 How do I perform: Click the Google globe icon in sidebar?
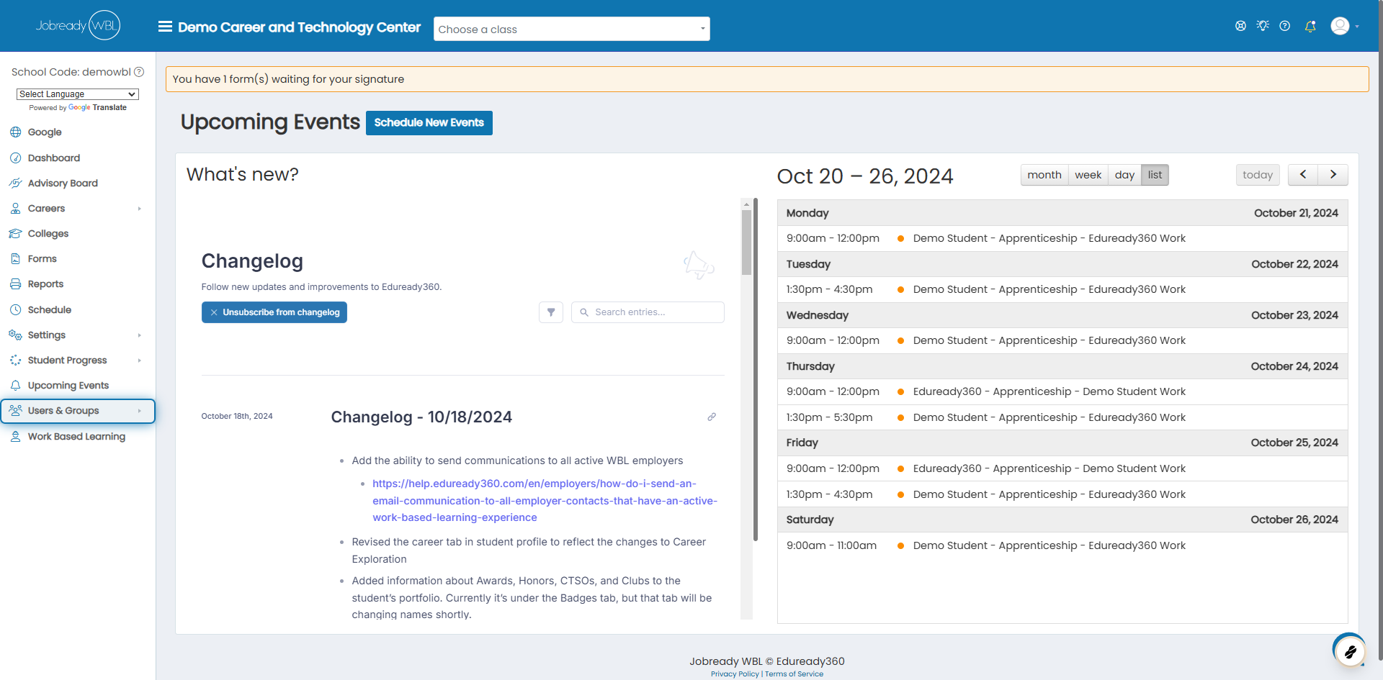pos(15,132)
